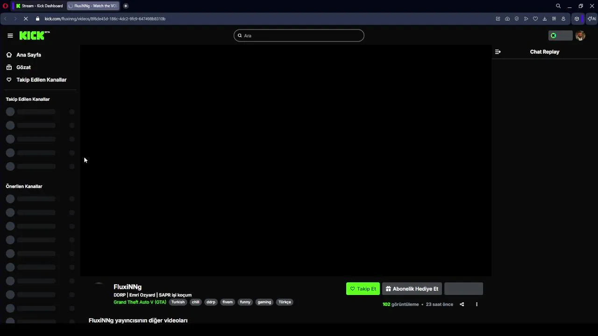Click the Takip Edilen Kanallar section heading
Screen dimensions: 598x336
28,99
